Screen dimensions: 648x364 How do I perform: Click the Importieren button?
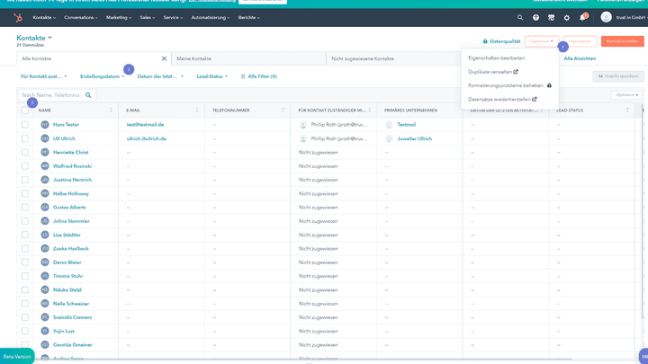580,41
